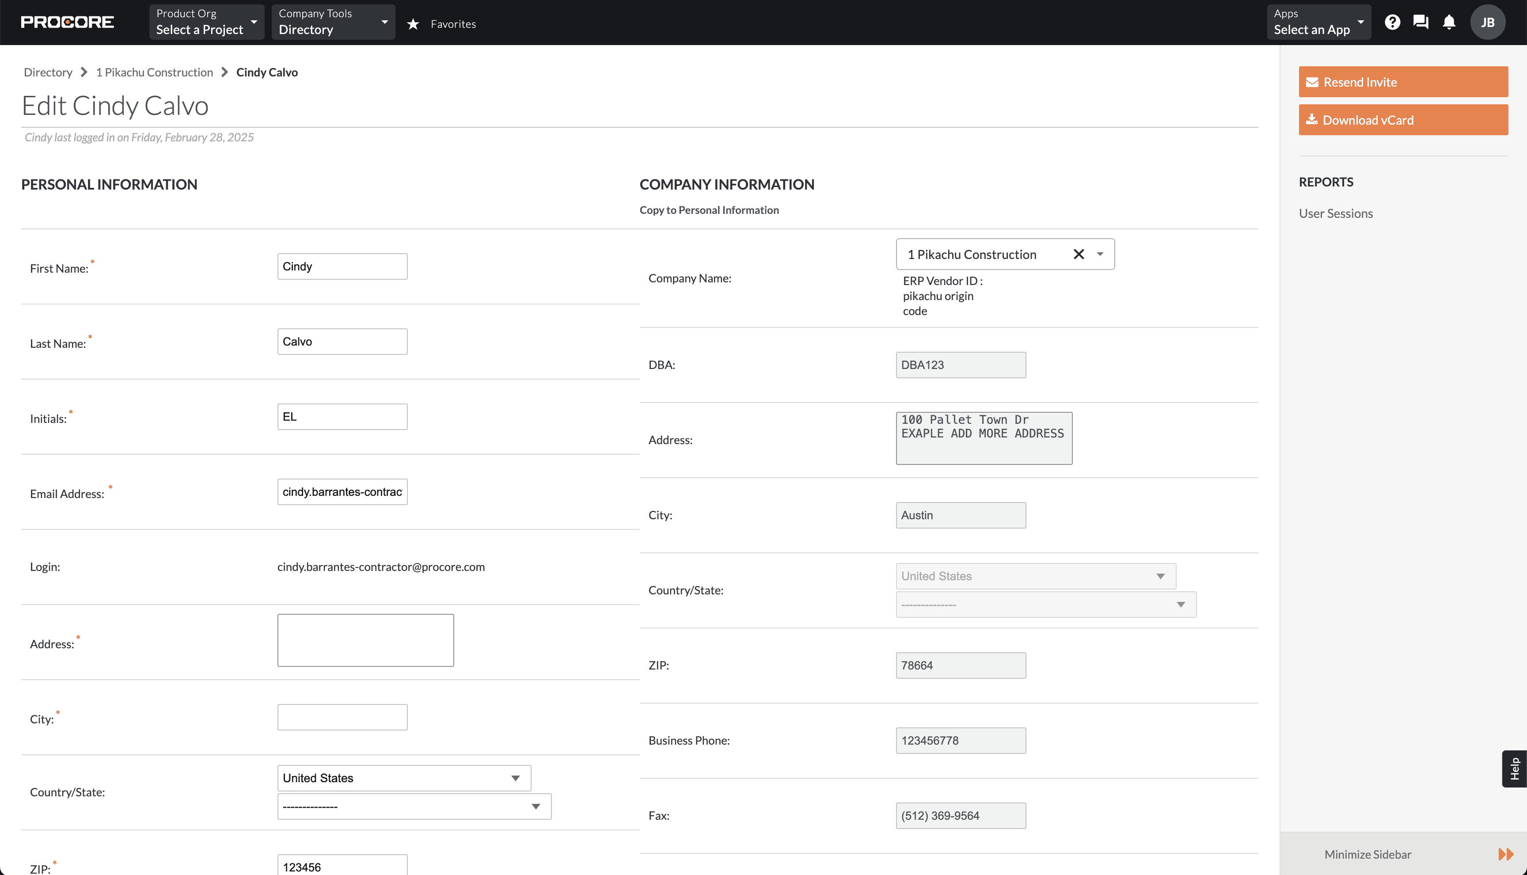
Task: Click the Email Address input field
Action: pyautogui.click(x=342, y=491)
